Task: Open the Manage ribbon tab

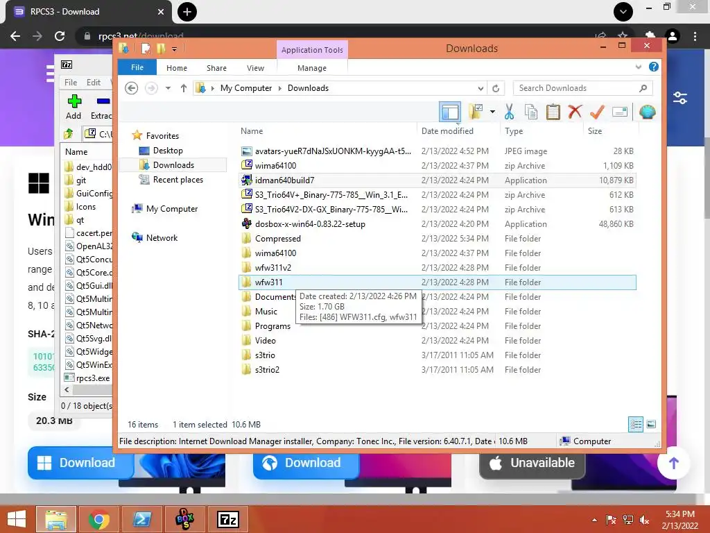Action: (312, 68)
